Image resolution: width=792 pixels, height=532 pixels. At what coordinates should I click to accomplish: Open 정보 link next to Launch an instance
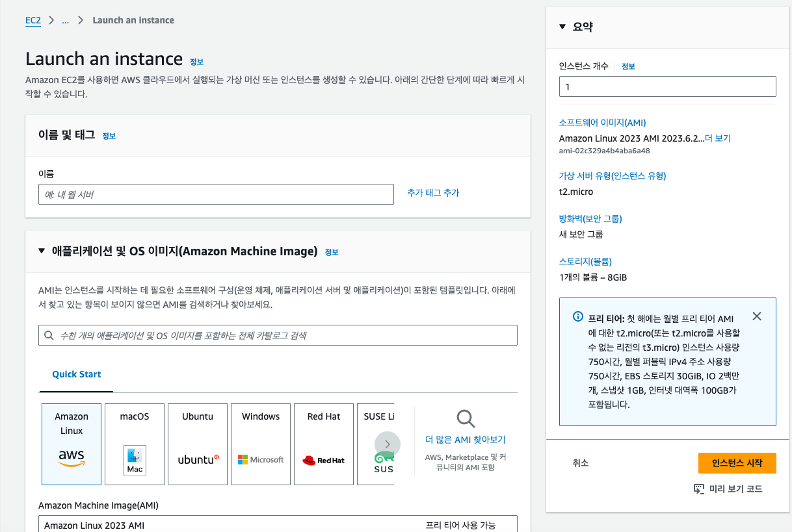point(196,62)
